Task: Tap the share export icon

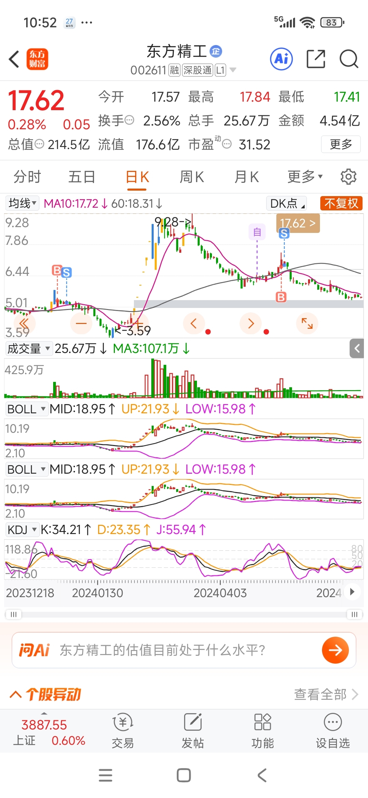Action: [316, 59]
